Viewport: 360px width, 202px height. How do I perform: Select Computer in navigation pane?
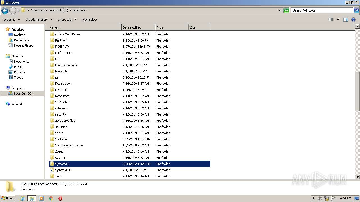click(18, 88)
